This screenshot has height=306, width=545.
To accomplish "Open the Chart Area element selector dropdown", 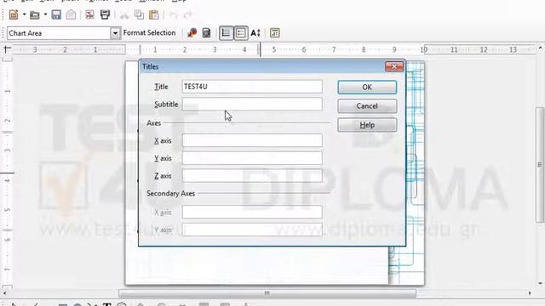I will tap(115, 33).
